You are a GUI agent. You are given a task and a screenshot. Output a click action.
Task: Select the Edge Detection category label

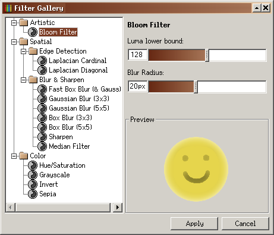[x=63, y=51]
